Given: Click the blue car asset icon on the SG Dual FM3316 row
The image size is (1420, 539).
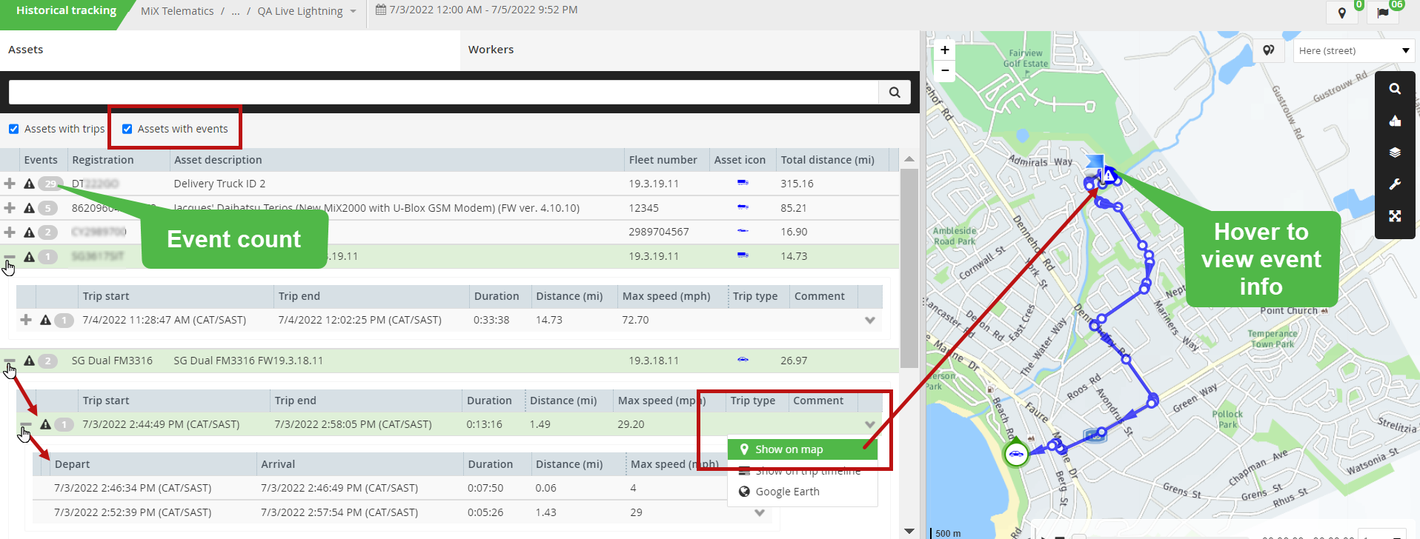Looking at the screenshot, I should coord(743,360).
